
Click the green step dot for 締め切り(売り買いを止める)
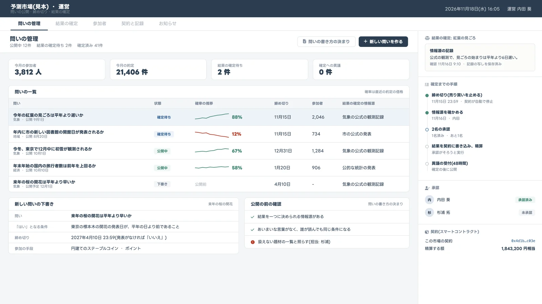pos(427,96)
